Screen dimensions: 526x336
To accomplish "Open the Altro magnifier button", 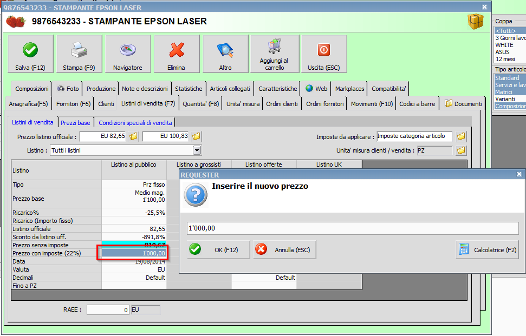I will [x=225, y=54].
